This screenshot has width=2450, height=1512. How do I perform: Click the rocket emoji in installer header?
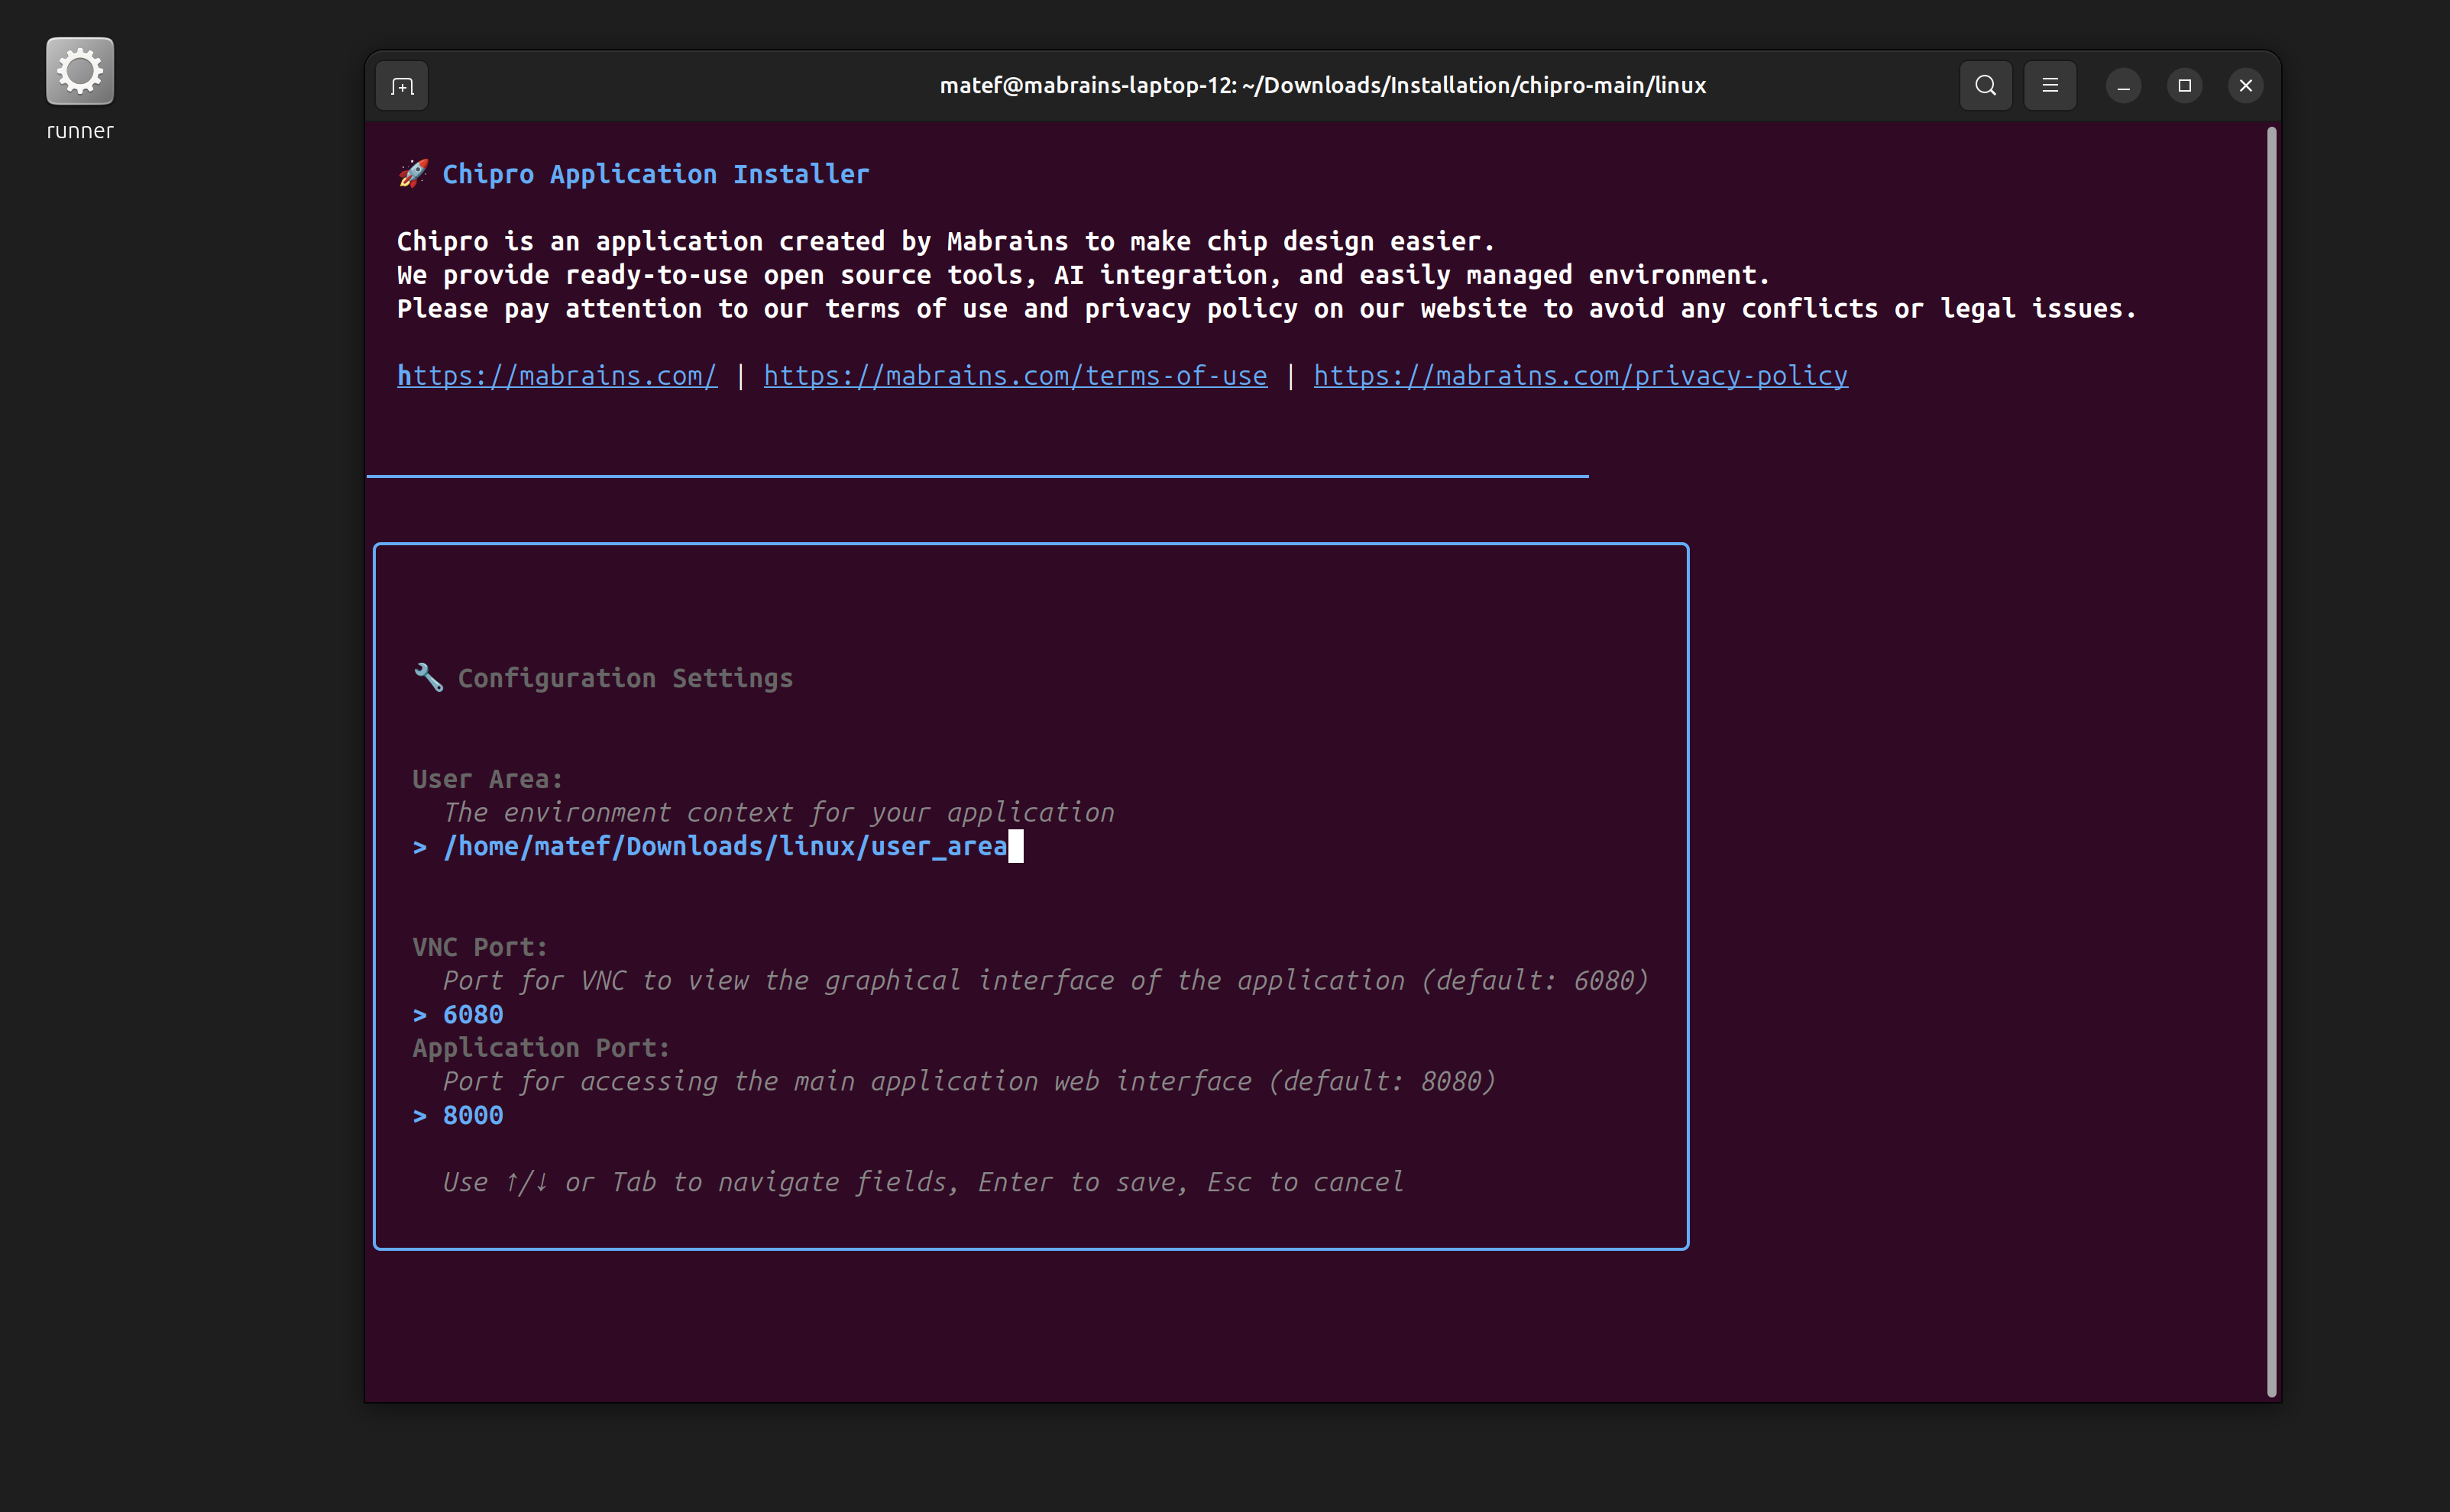pos(413,174)
